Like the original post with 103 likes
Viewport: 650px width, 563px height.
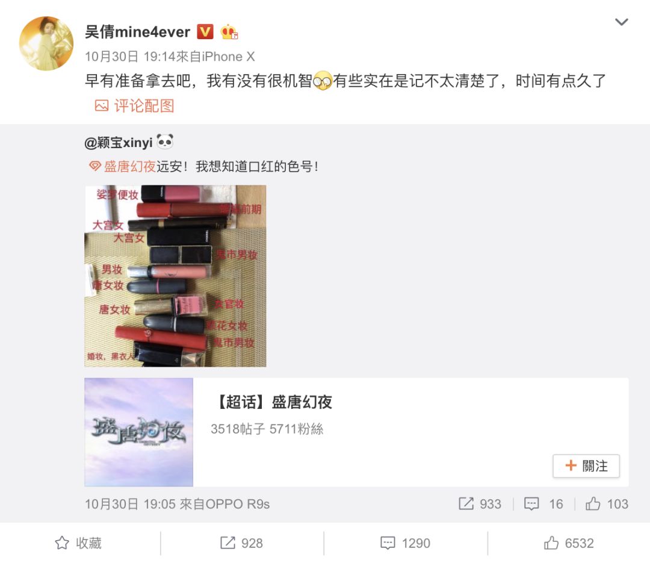click(592, 503)
